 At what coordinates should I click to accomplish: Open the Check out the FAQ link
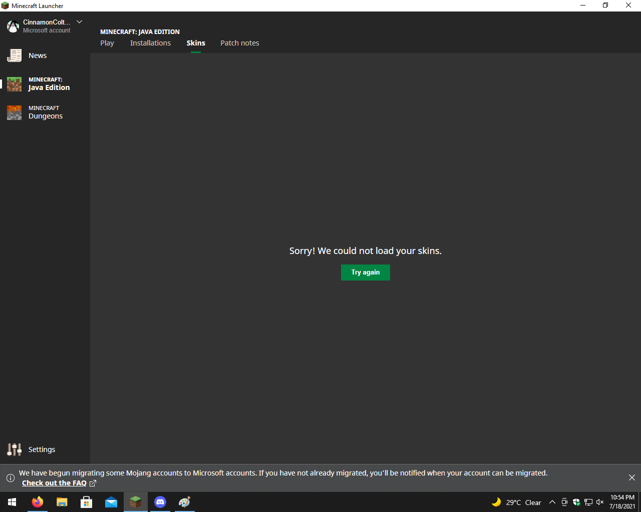pyautogui.click(x=54, y=483)
